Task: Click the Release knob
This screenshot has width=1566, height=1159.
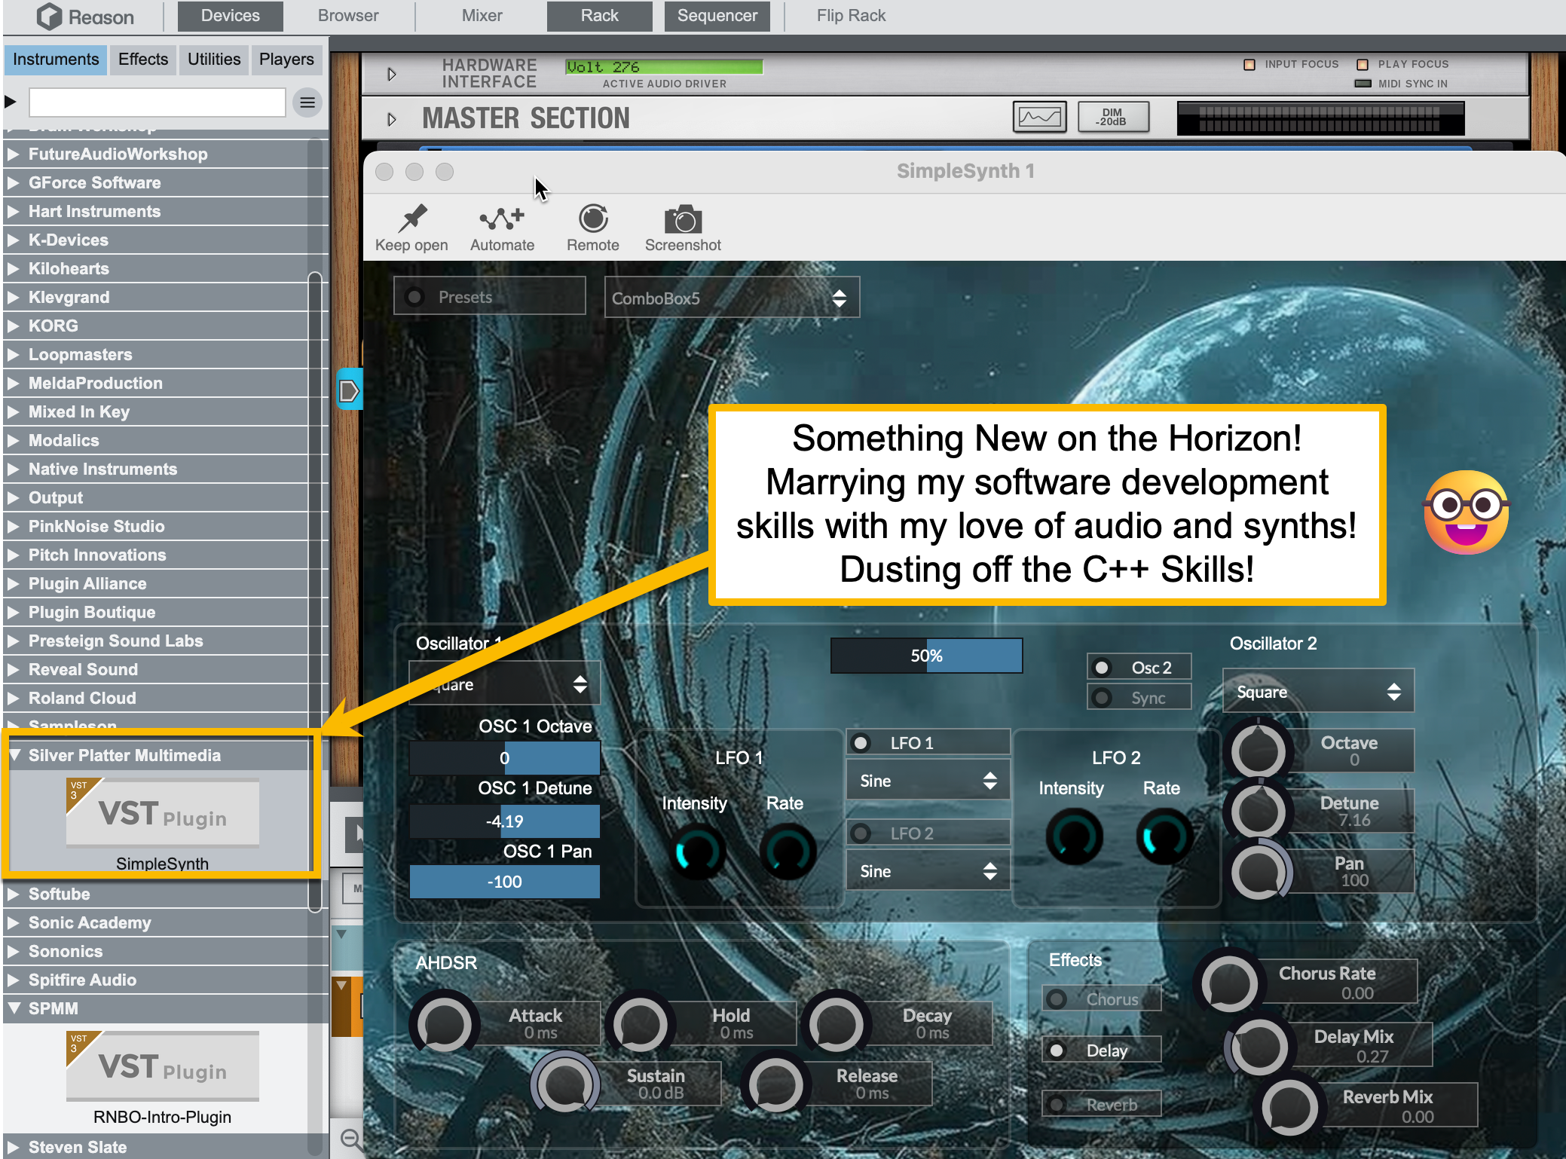Action: (x=775, y=1085)
